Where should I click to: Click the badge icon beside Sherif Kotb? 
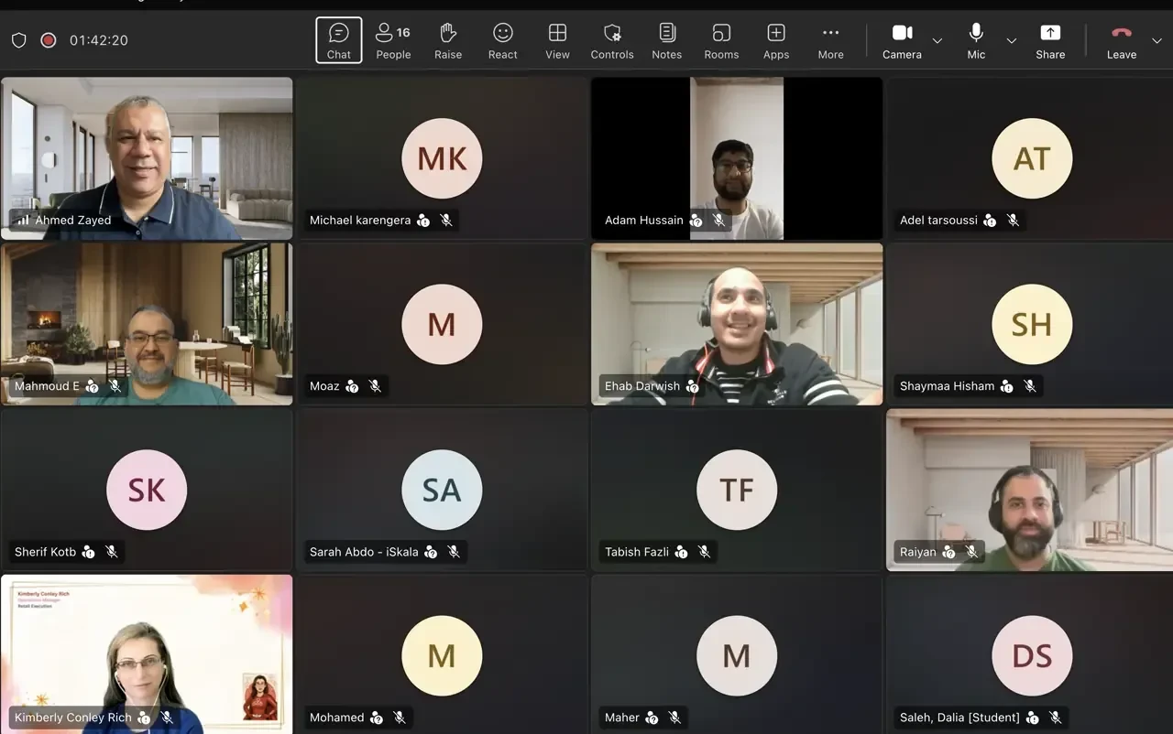click(x=89, y=552)
